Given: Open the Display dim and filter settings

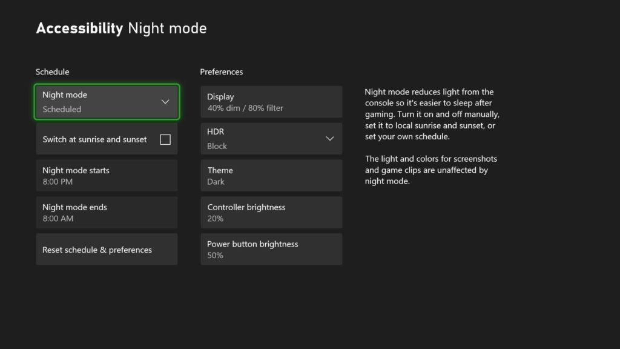Looking at the screenshot, I should tap(271, 102).
